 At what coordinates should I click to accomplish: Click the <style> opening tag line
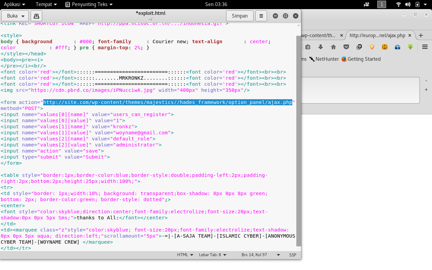click(11, 35)
